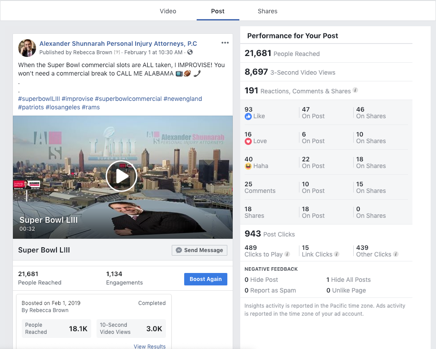The image size is (436, 349).
Task: Play the Super Bowl LIII video
Action: 121,176
